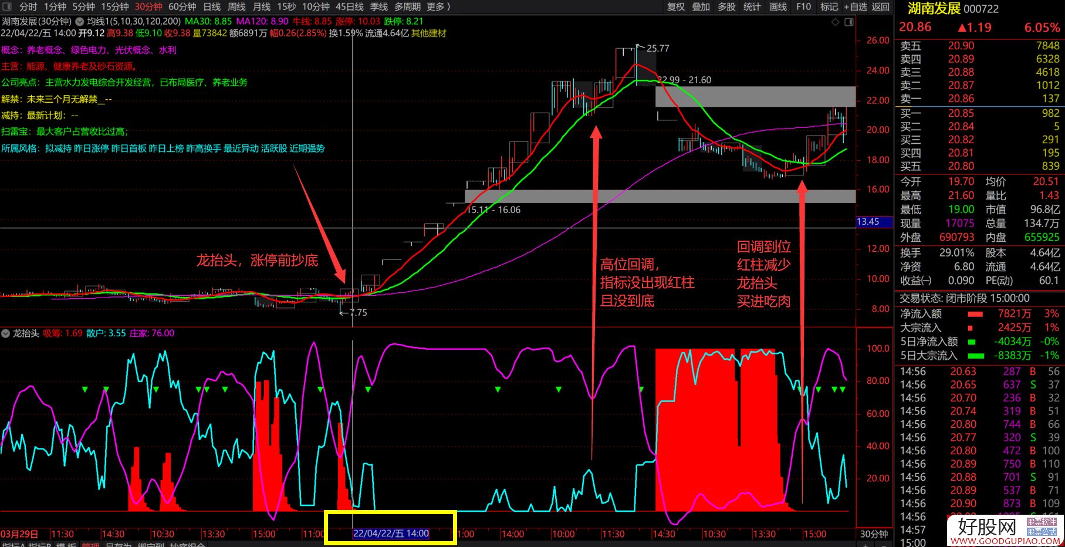This screenshot has width=1065, height=547.
Task: Click the diamond icon above the chart
Action: pyautogui.click(x=835, y=22)
